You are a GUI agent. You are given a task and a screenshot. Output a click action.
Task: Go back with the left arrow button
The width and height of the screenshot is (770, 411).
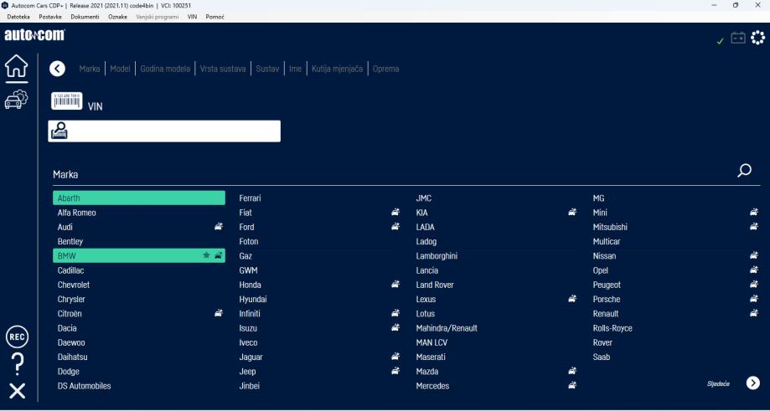[x=58, y=69]
